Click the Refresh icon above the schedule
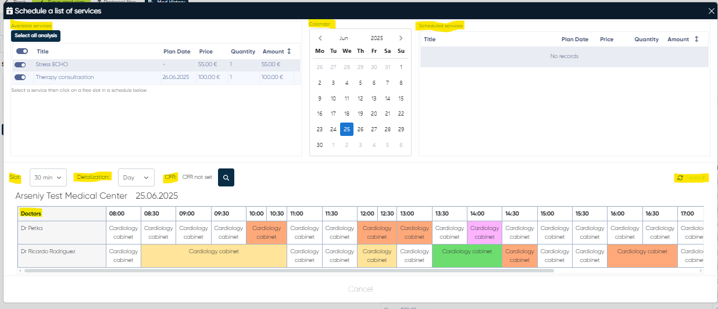718x309 pixels. coord(680,178)
